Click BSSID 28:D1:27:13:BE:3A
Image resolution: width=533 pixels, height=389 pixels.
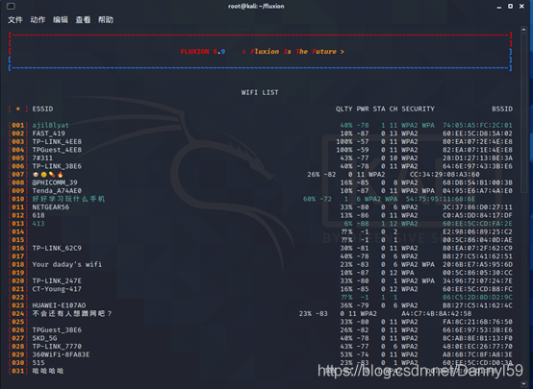[x=477, y=158]
